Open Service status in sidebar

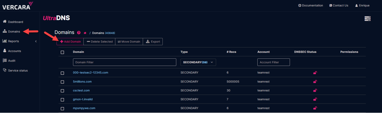[x=15, y=70]
